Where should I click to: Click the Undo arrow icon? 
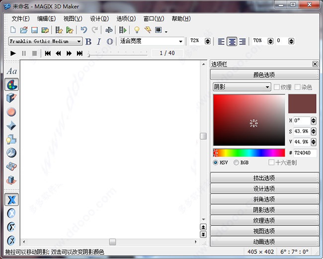[83, 30]
